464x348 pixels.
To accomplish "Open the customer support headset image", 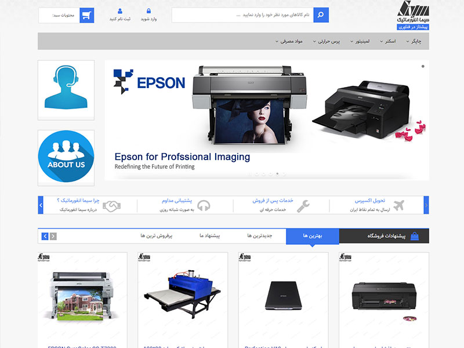I will tap(66, 90).
